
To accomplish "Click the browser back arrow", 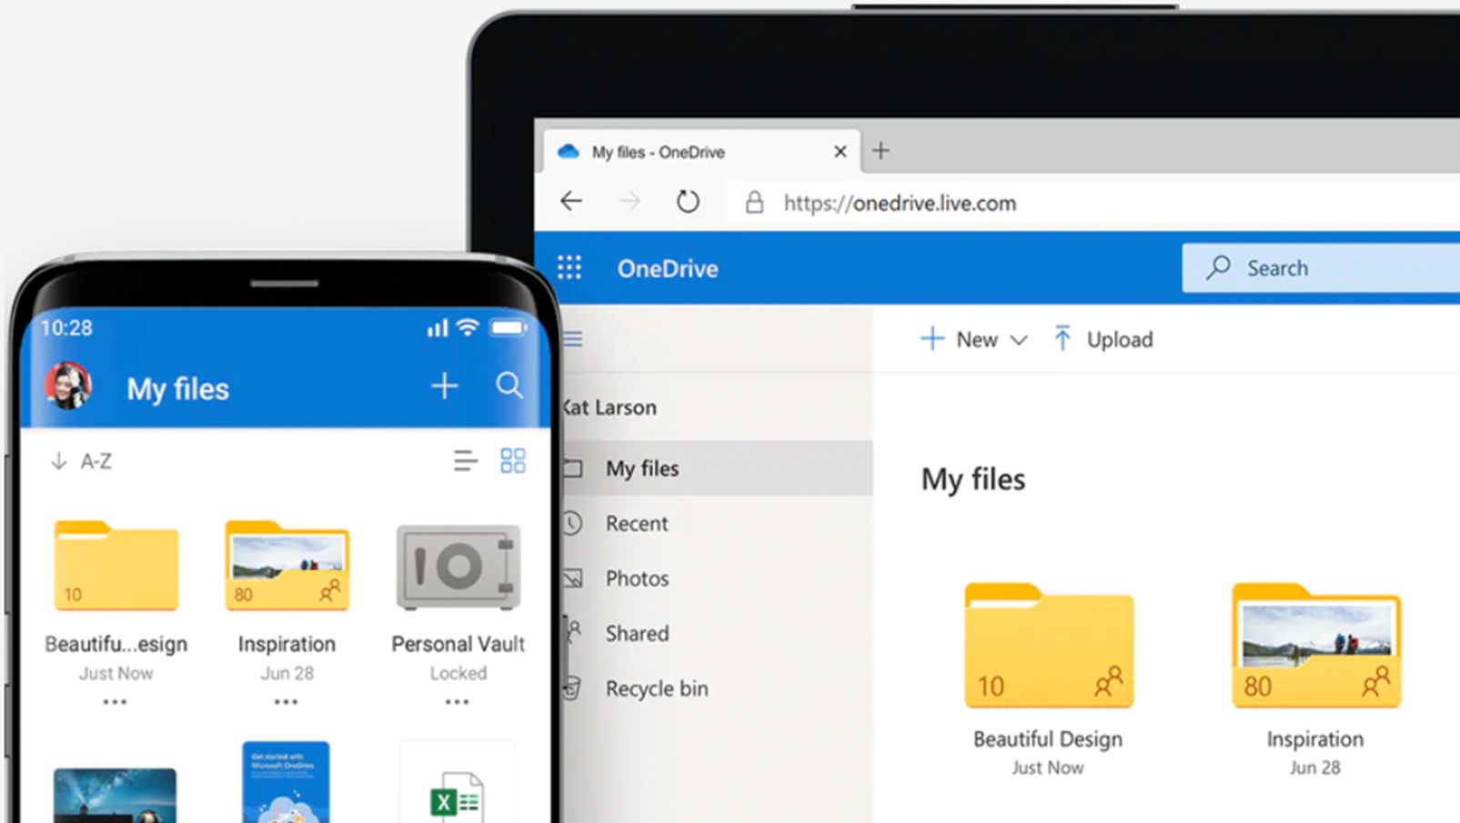I will click(x=570, y=202).
